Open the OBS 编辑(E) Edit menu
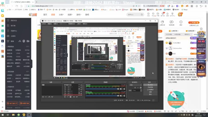Image resolution: width=208 pixels, height=117 pixels. click(50, 24)
